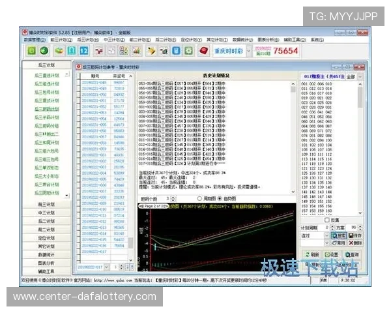391x313 pixels.
Task: Click the green gear toolbar icon
Action: click(x=188, y=51)
